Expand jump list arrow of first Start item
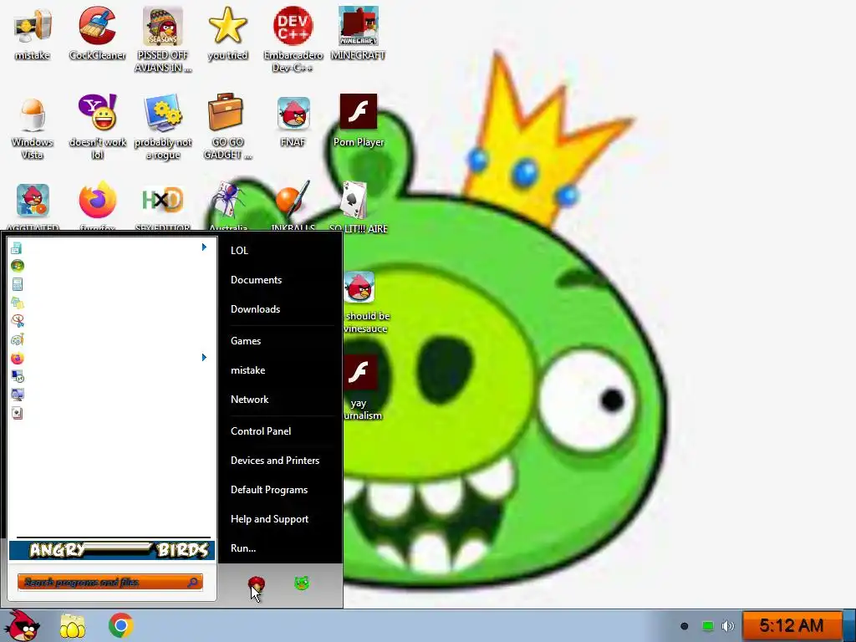The width and height of the screenshot is (856, 642). [x=204, y=247]
